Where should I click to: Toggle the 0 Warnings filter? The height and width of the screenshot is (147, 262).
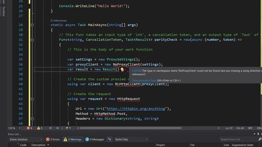[73, 139]
